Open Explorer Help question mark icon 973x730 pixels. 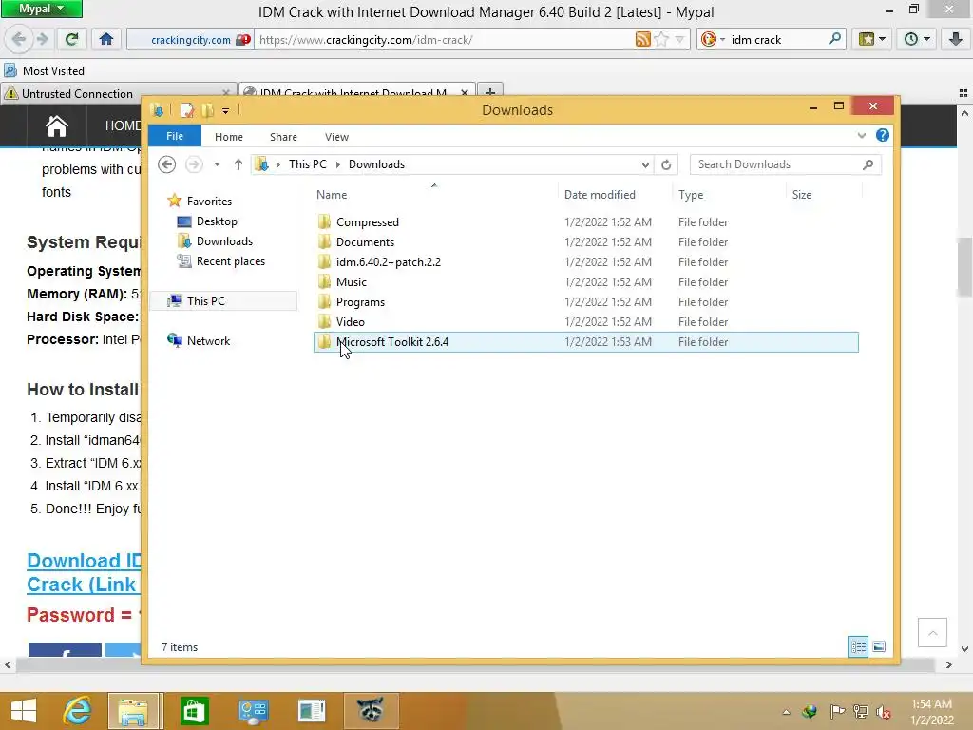coord(883,135)
